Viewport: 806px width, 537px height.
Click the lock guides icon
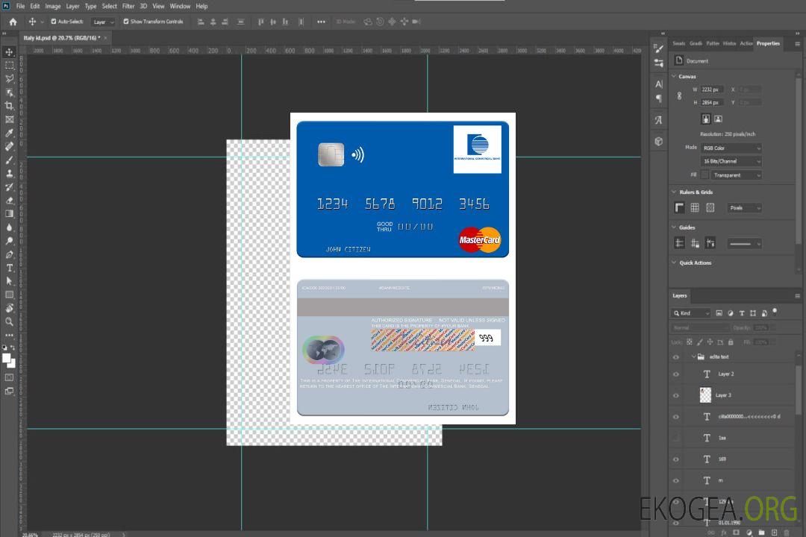coord(695,244)
